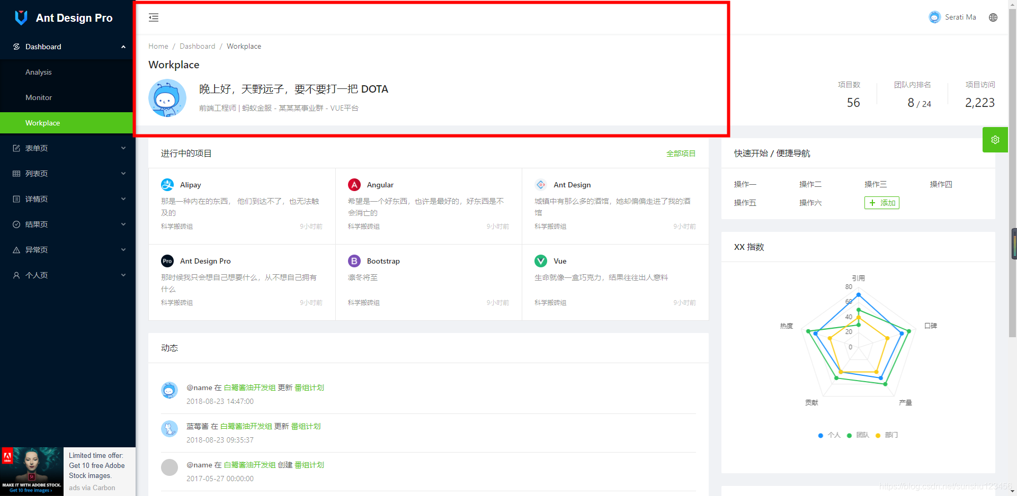This screenshot has height=496, width=1017.
Task: Click the 详情页 profile icon
Action: coord(16,199)
